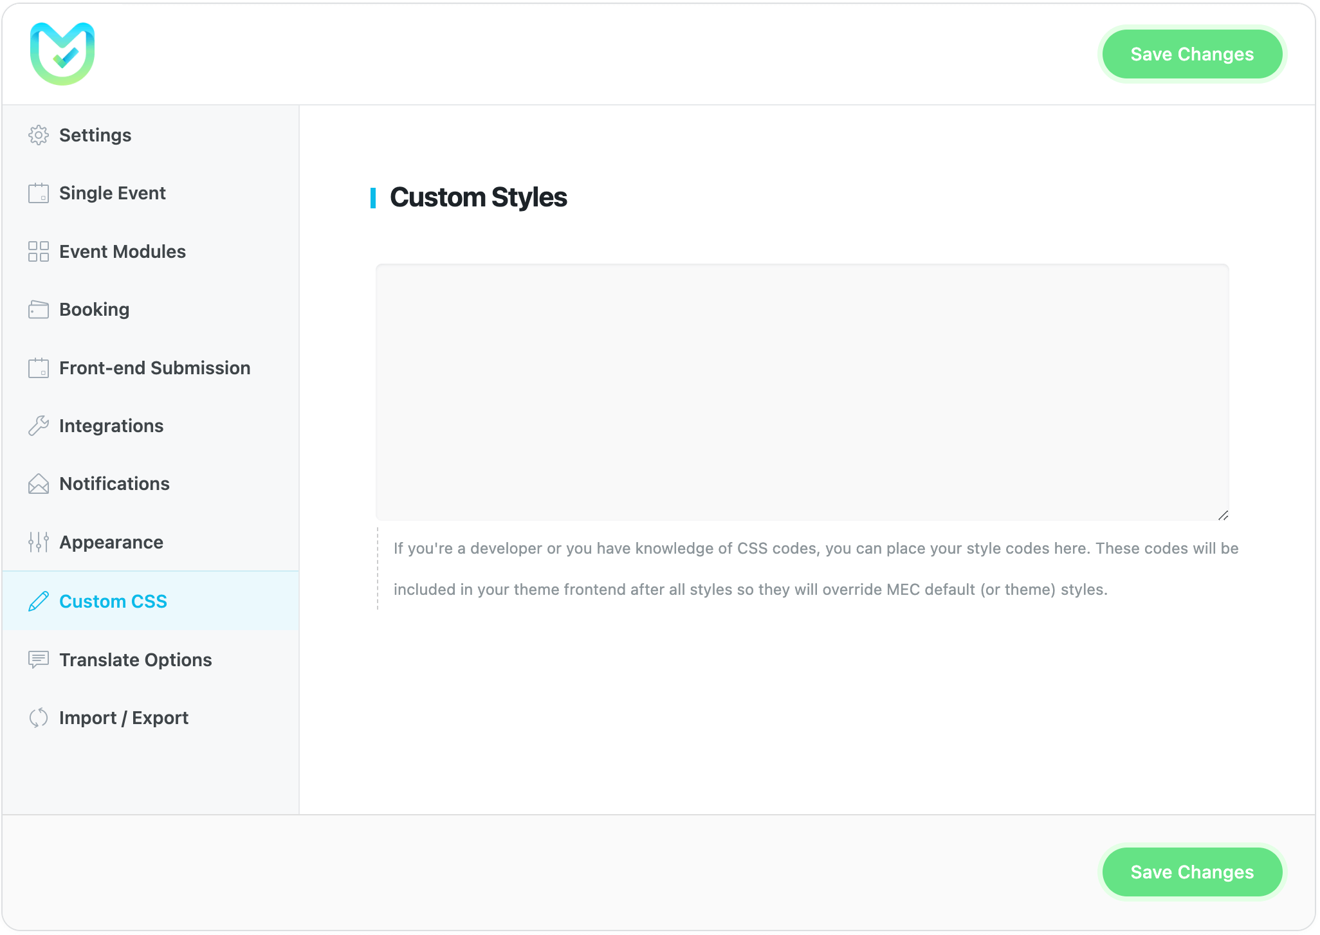Click the MEC logo in the header

tap(62, 53)
